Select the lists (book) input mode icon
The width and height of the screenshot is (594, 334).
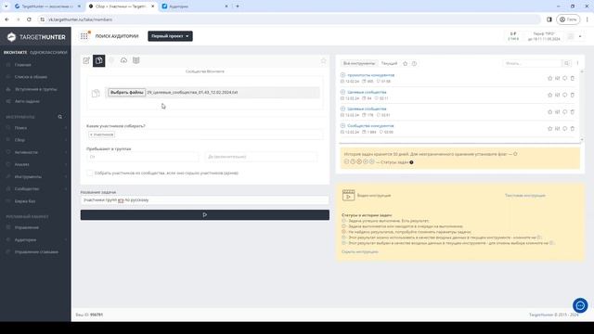[136, 60]
